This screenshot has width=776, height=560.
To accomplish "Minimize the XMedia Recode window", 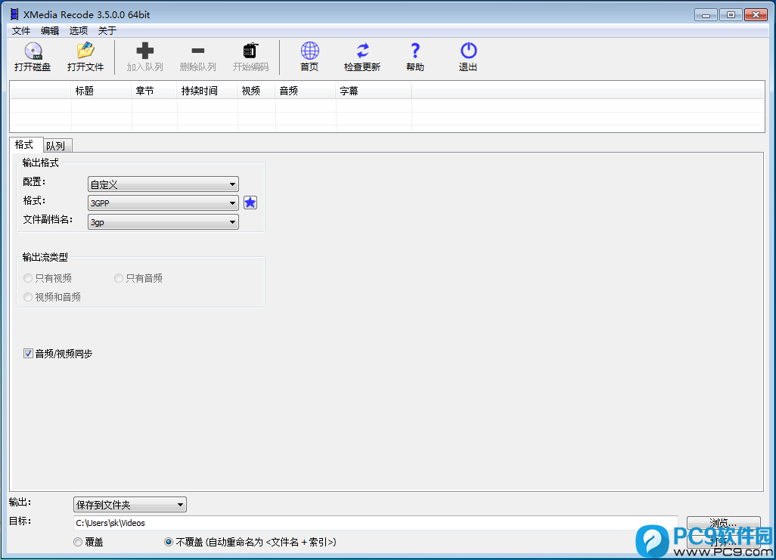I will [x=706, y=15].
